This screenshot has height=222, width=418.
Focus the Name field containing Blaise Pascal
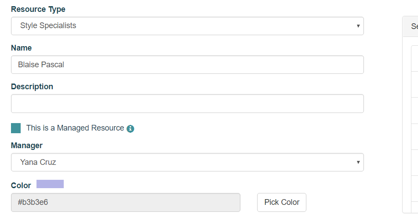[x=187, y=65]
